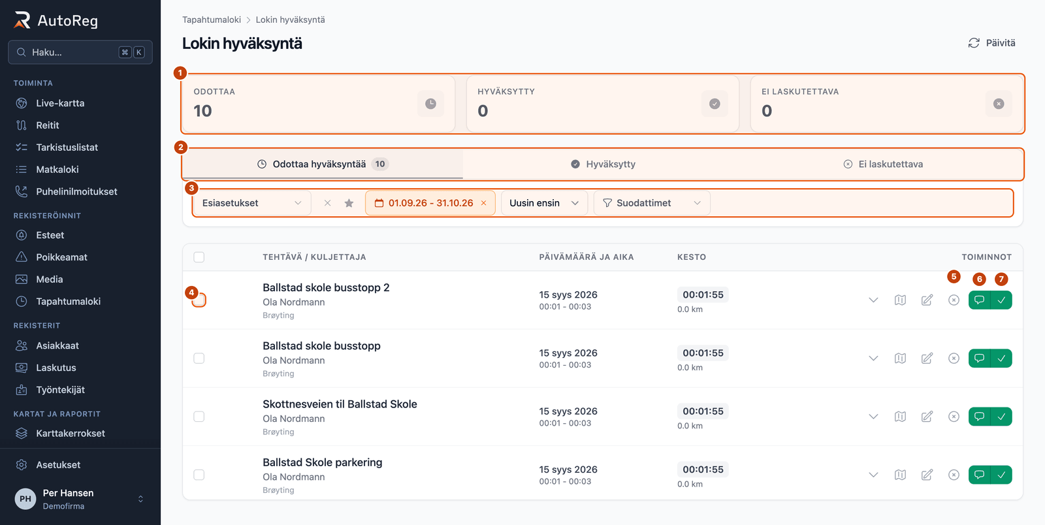1045x525 pixels.
Task: Click the Hyväksytty summary card
Action: click(603, 104)
